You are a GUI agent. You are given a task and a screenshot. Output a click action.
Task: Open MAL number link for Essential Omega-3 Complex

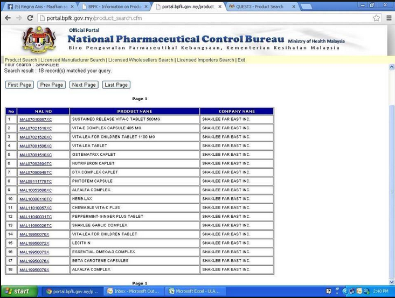coord(34,252)
